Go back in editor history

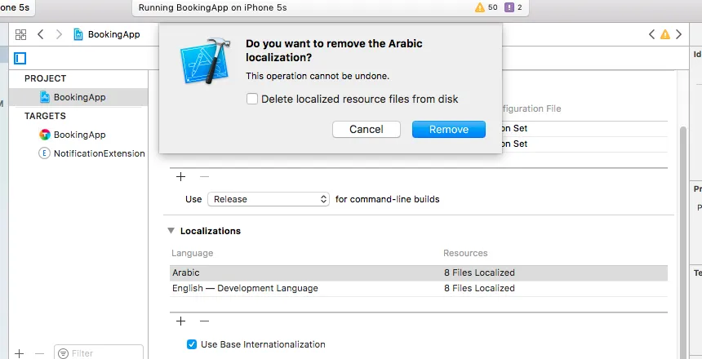point(39,34)
